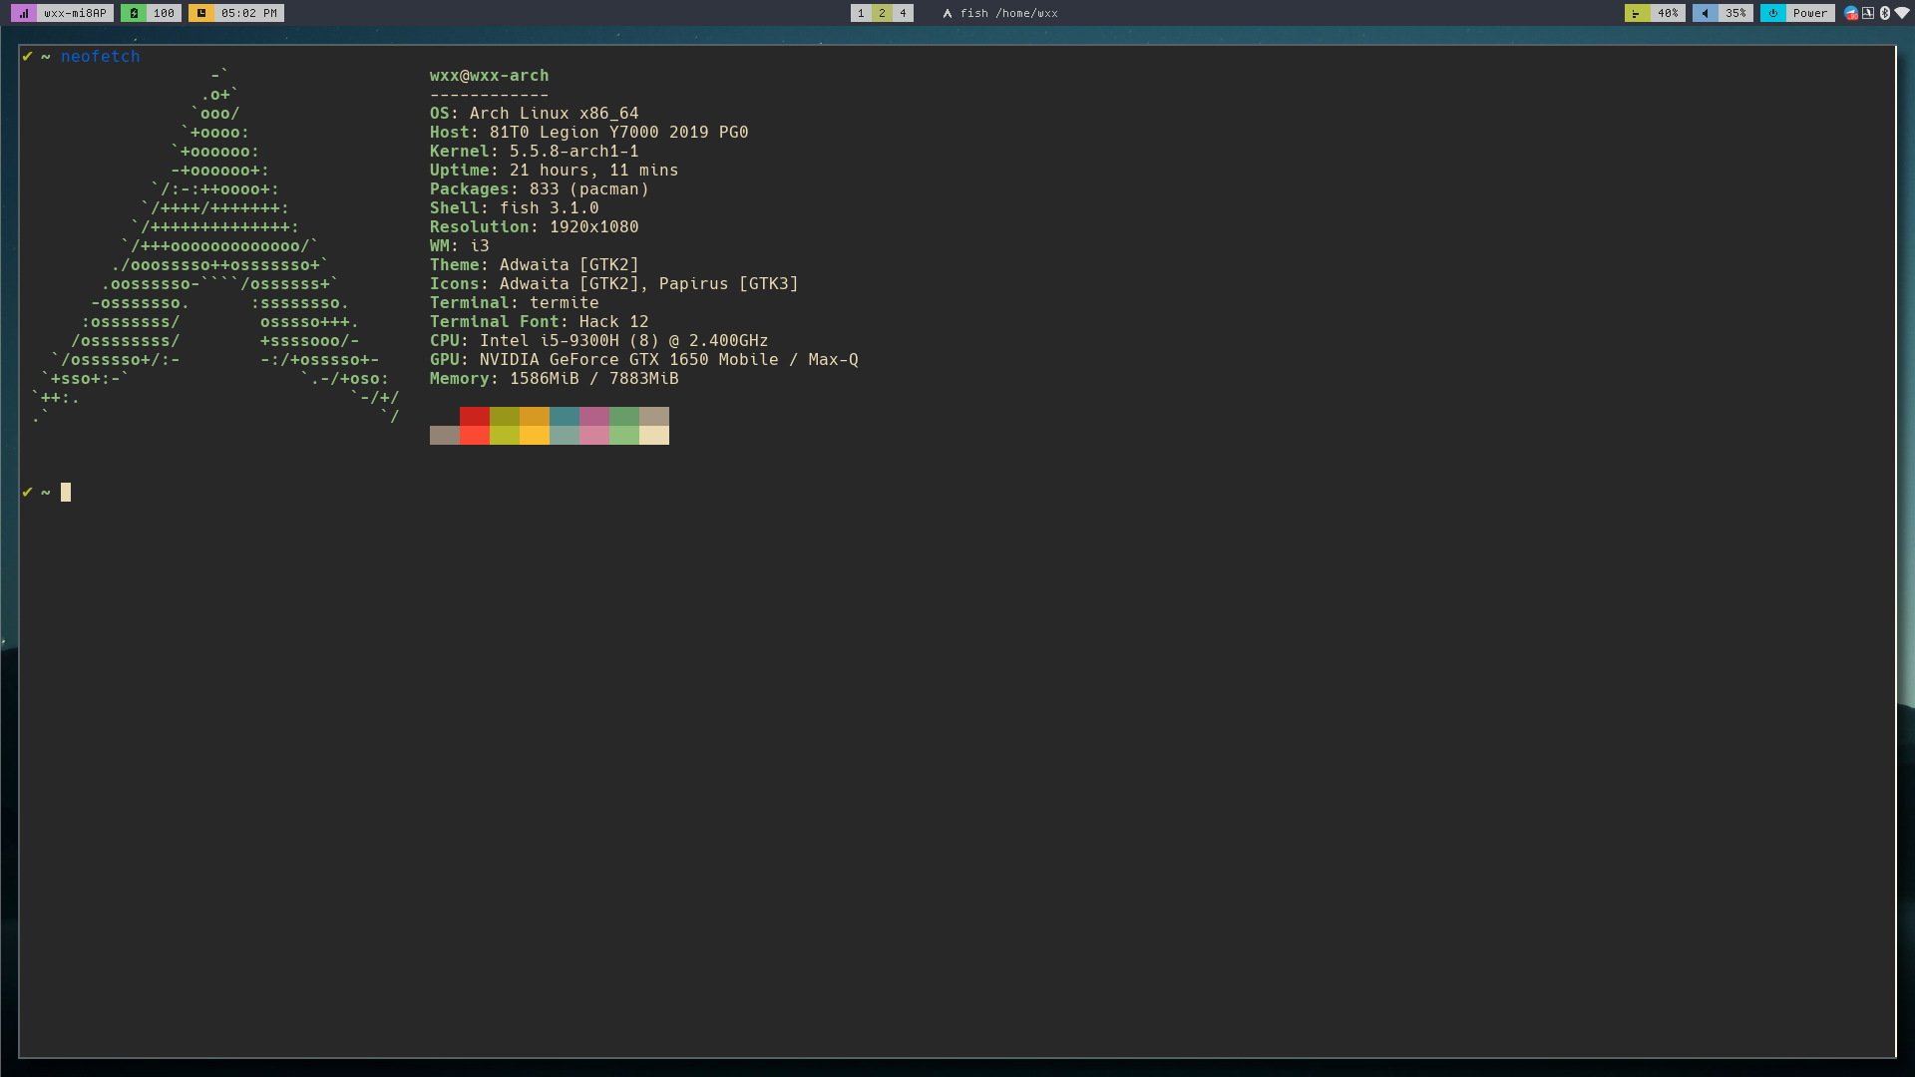Click the orange clock icon
This screenshot has width=1915, height=1077.
[x=201, y=13]
